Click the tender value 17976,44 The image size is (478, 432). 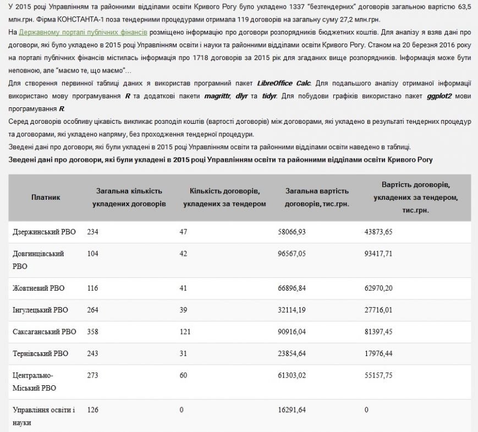point(378,354)
